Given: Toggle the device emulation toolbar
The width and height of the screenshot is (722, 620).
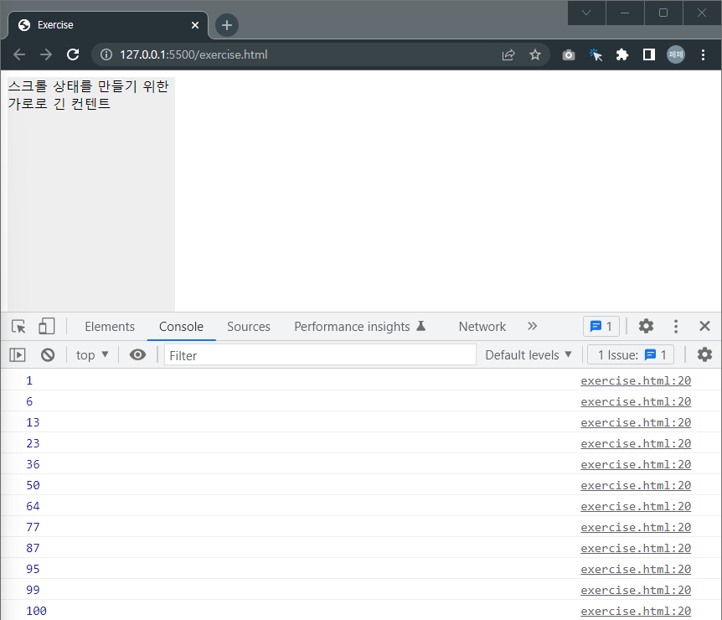Looking at the screenshot, I should (46, 326).
